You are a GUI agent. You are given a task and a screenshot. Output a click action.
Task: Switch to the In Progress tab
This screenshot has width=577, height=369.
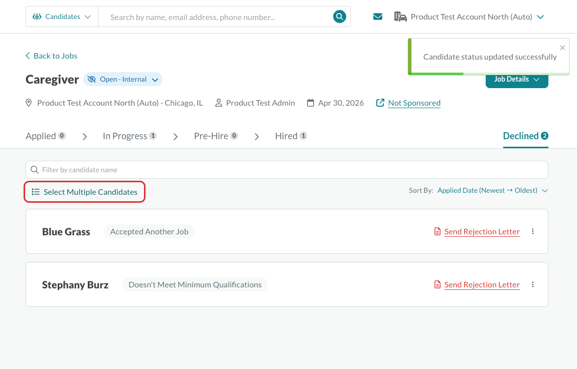click(129, 136)
